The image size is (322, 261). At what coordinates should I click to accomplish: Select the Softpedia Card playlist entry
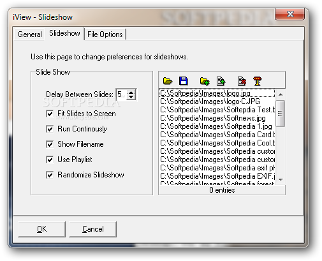[x=217, y=135]
